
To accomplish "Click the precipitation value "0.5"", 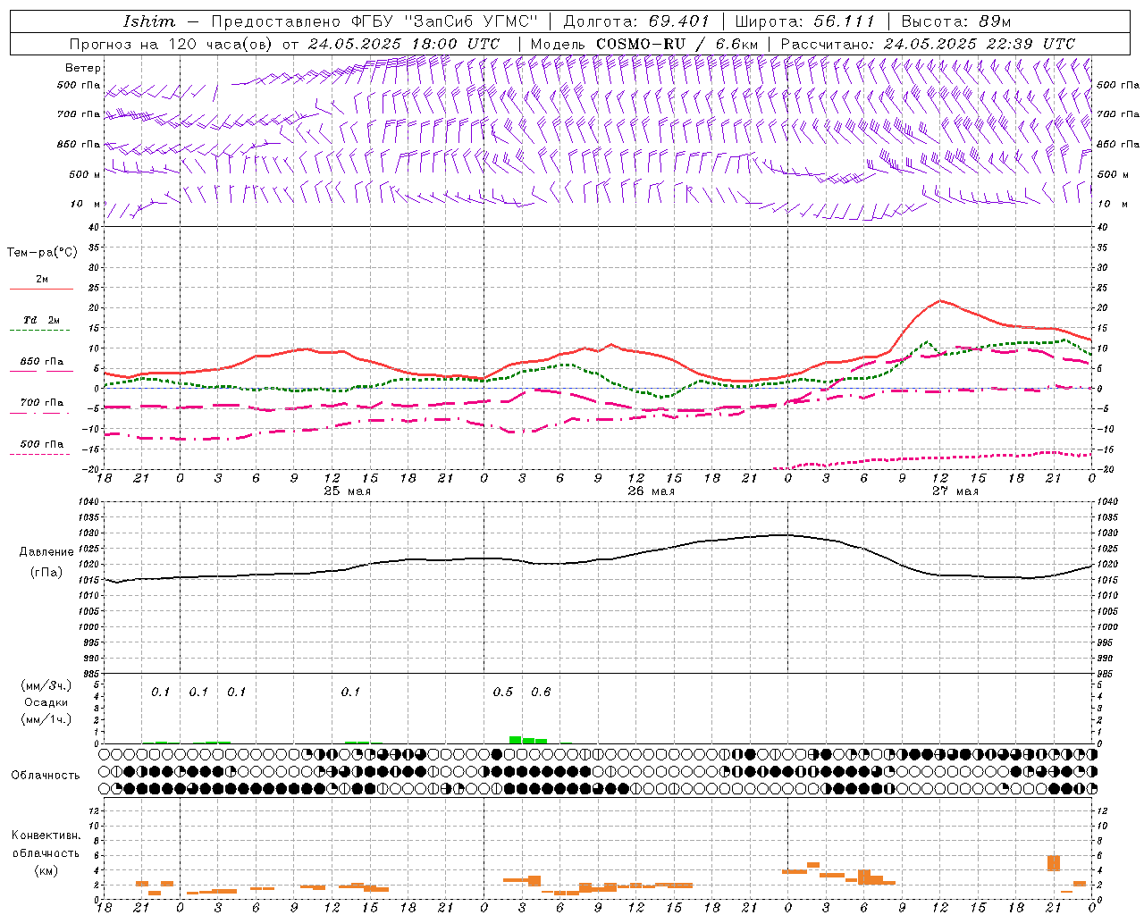I will pos(503,692).
